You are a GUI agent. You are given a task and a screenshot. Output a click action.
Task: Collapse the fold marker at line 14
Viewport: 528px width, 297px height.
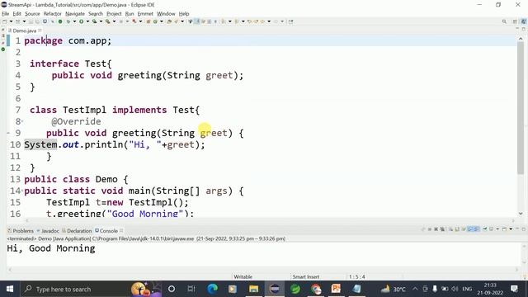pos(22,191)
